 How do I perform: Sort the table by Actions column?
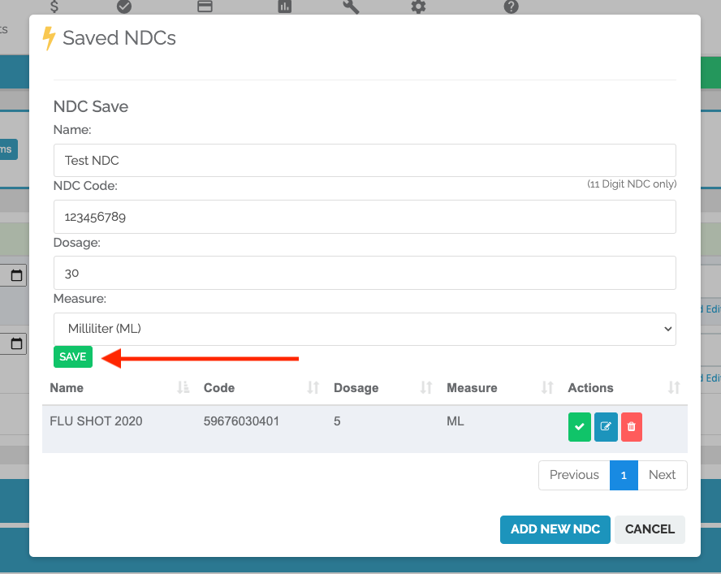click(x=674, y=388)
